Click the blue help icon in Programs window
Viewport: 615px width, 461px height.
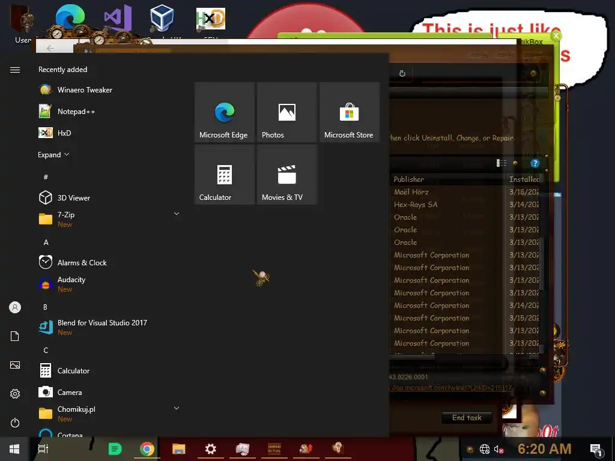click(x=535, y=163)
